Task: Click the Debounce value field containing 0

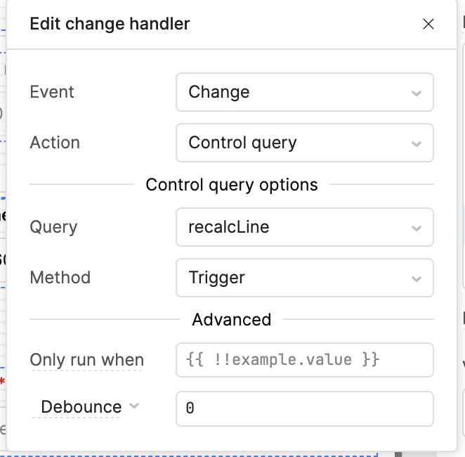Action: tap(304, 409)
